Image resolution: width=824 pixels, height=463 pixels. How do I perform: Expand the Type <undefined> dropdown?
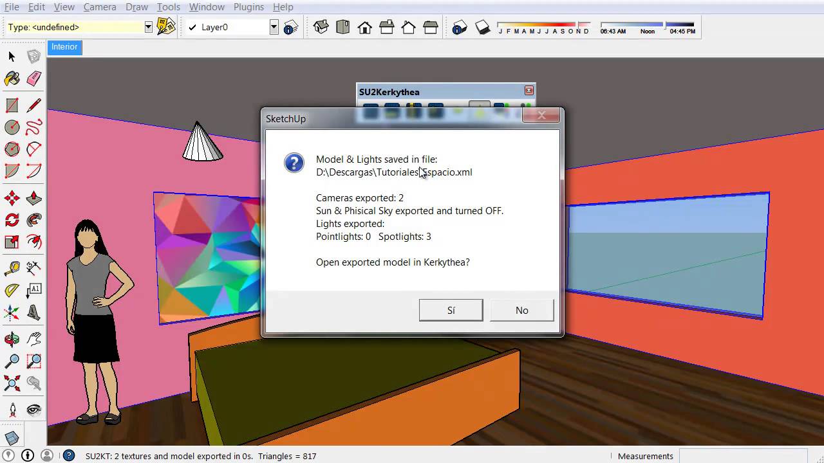[148, 27]
